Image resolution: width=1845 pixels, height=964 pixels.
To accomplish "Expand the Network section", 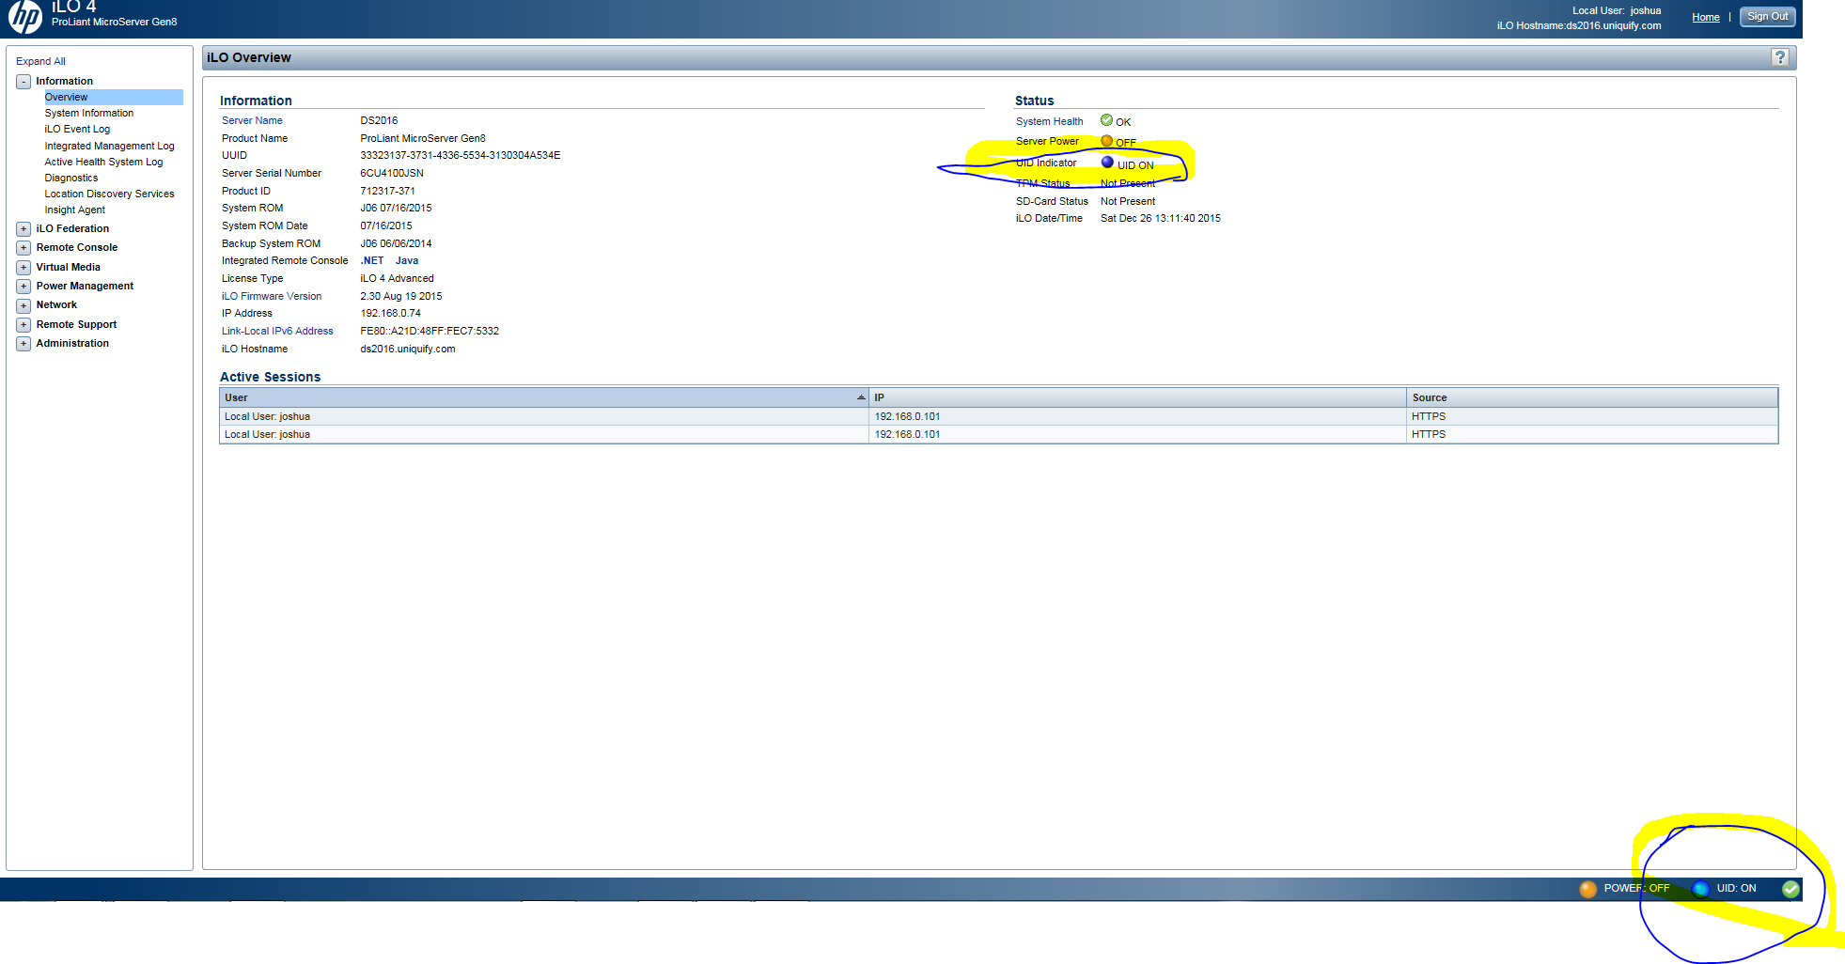I will (x=23, y=305).
